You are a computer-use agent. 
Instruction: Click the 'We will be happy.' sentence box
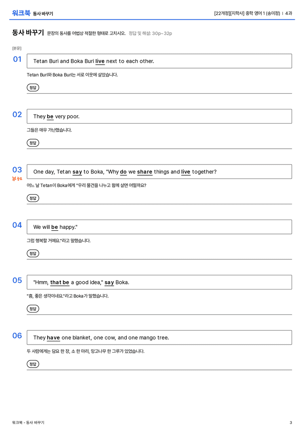[160, 227]
